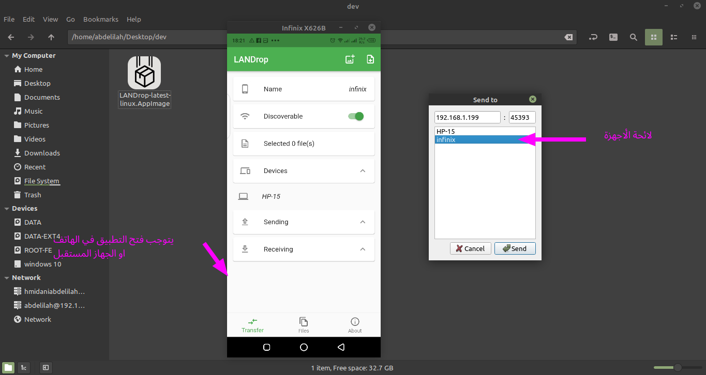Click the Send button in dialog
This screenshot has height=375, width=706.
coord(515,248)
